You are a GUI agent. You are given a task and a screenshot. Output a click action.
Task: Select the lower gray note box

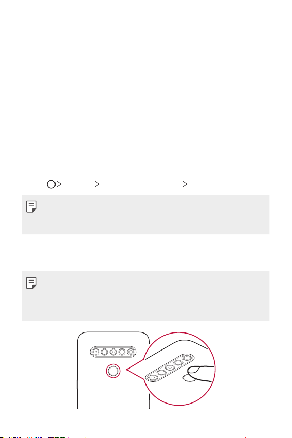coord(145,296)
